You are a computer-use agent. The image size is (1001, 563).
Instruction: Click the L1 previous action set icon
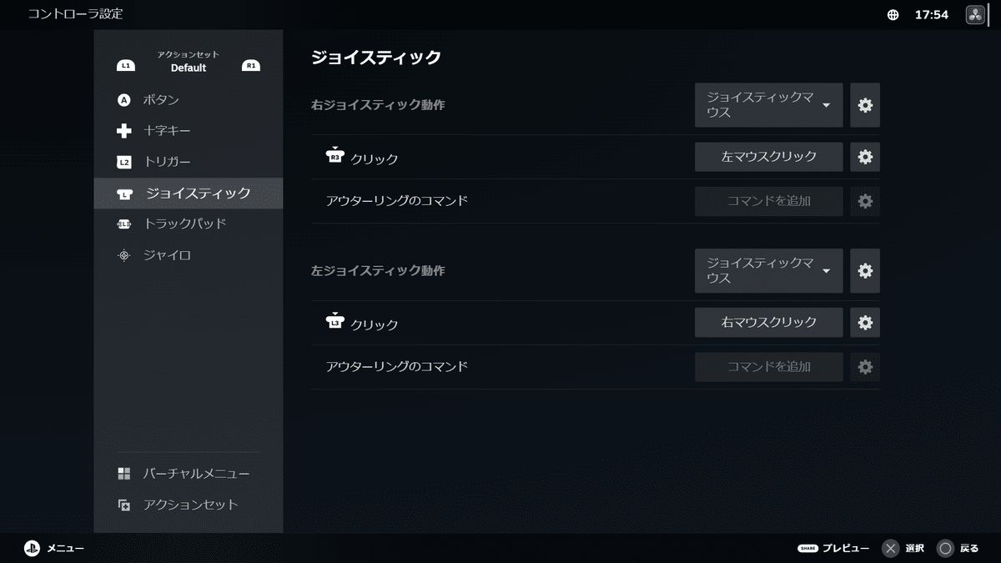pyautogui.click(x=126, y=65)
